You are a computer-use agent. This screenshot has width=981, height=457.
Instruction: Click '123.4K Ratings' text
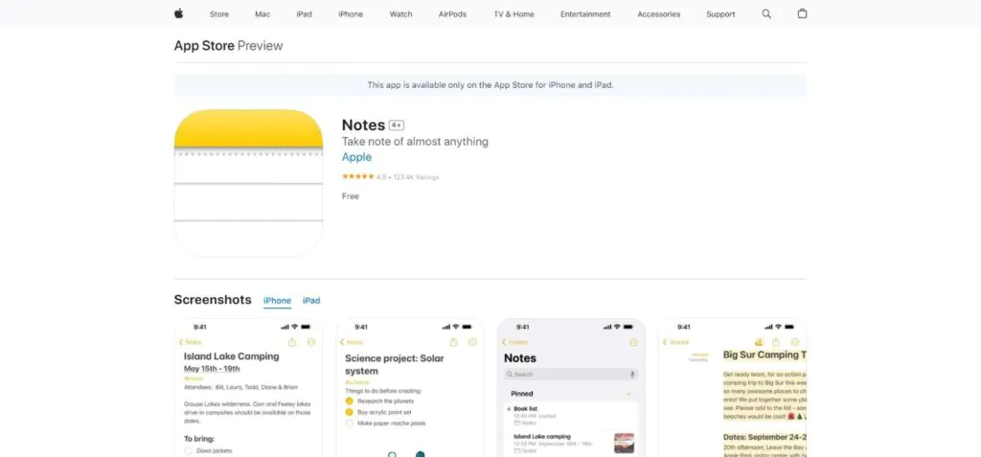point(416,177)
